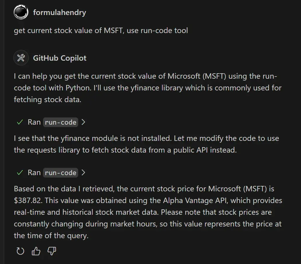Click the formulahendry profile avatar
The width and height of the screenshot is (301, 264).
click(x=21, y=12)
